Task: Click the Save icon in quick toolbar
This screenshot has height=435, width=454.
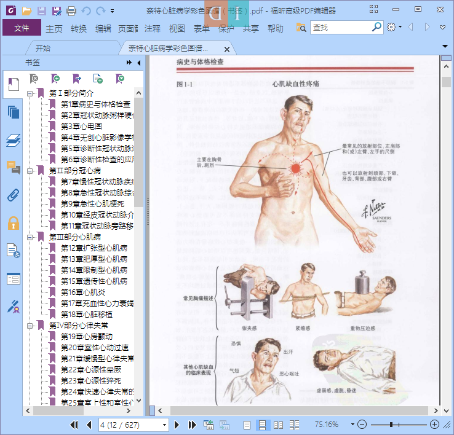Action: point(42,11)
